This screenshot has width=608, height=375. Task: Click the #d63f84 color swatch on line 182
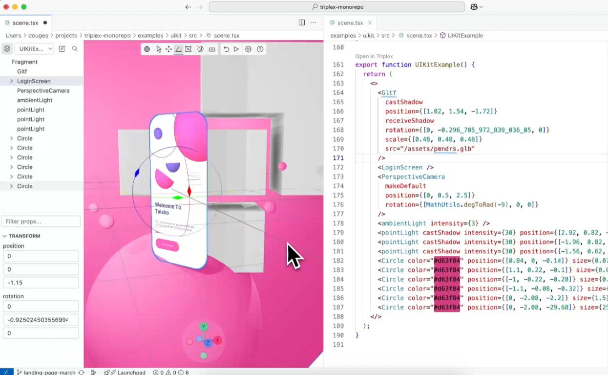tap(447, 261)
